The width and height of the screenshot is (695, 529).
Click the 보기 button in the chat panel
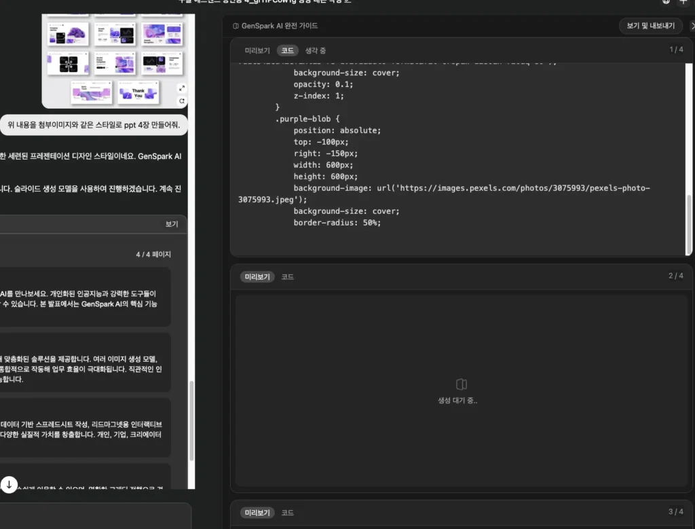point(172,224)
